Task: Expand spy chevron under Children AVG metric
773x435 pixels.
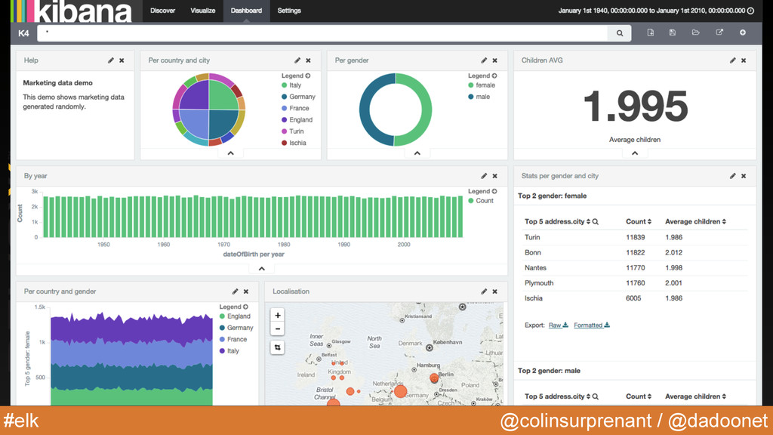Action: [635, 153]
